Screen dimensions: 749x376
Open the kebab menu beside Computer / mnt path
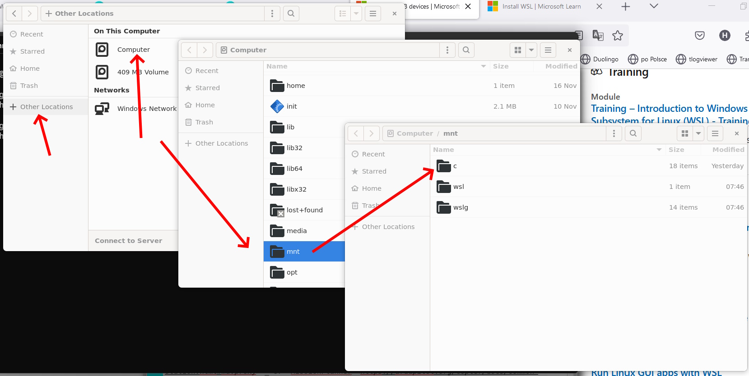coord(614,133)
